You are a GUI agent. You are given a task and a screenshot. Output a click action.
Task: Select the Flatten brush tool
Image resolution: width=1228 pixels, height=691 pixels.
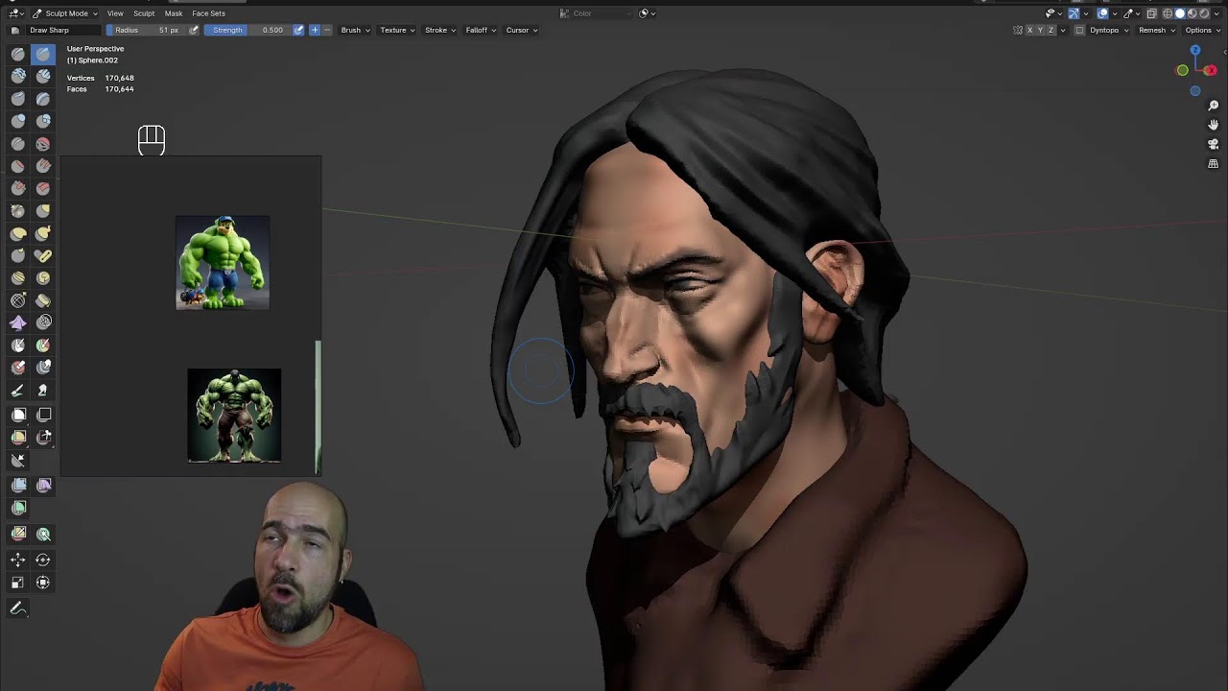[18, 166]
